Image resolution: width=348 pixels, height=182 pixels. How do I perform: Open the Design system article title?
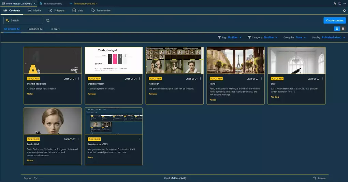96,84
